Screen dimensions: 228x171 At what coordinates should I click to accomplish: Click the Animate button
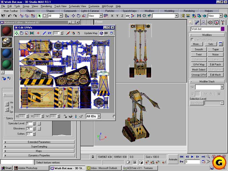coord(173,159)
